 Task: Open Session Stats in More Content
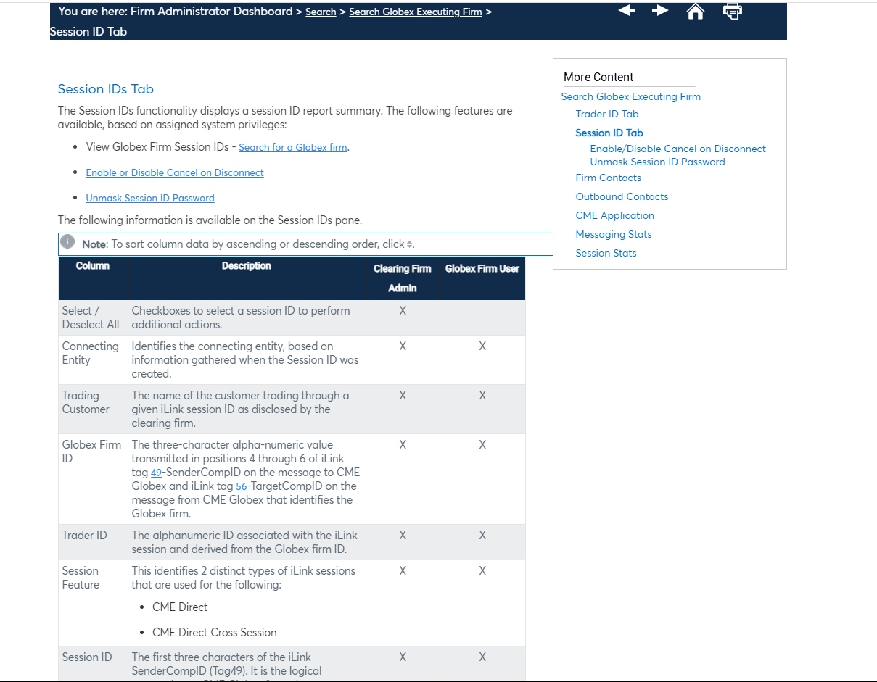606,253
